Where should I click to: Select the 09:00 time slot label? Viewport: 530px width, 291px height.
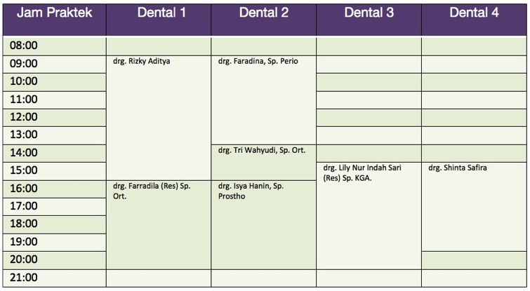click(25, 64)
